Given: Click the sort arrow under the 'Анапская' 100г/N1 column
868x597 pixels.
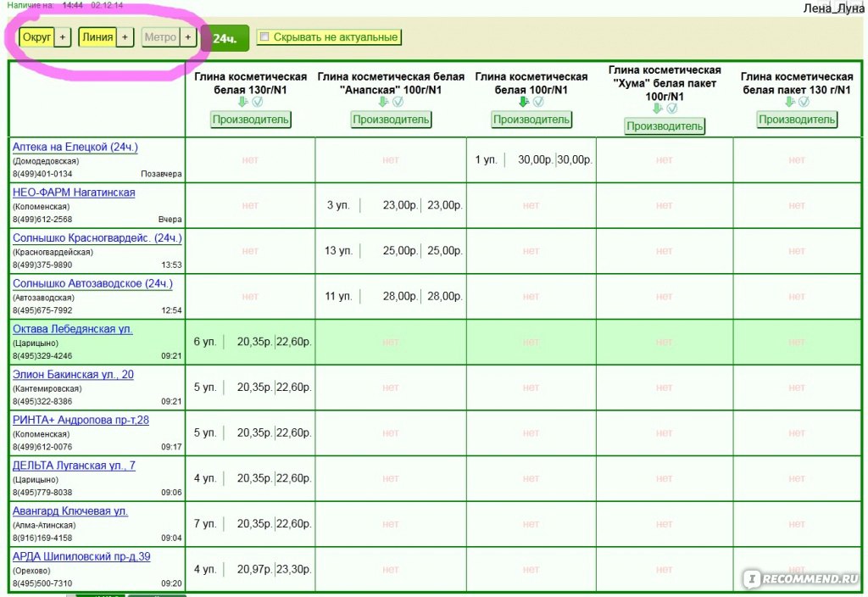Looking at the screenshot, I should tap(384, 102).
